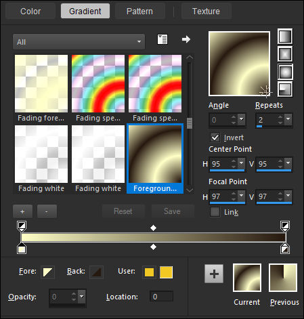Image resolution: width=304 pixels, height=319 pixels.
Task: Select the rectangular gradient style icon
Action: coord(285,54)
